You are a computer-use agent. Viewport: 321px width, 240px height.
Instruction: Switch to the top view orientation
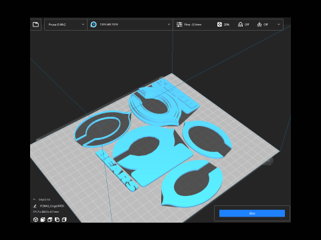coord(50,219)
